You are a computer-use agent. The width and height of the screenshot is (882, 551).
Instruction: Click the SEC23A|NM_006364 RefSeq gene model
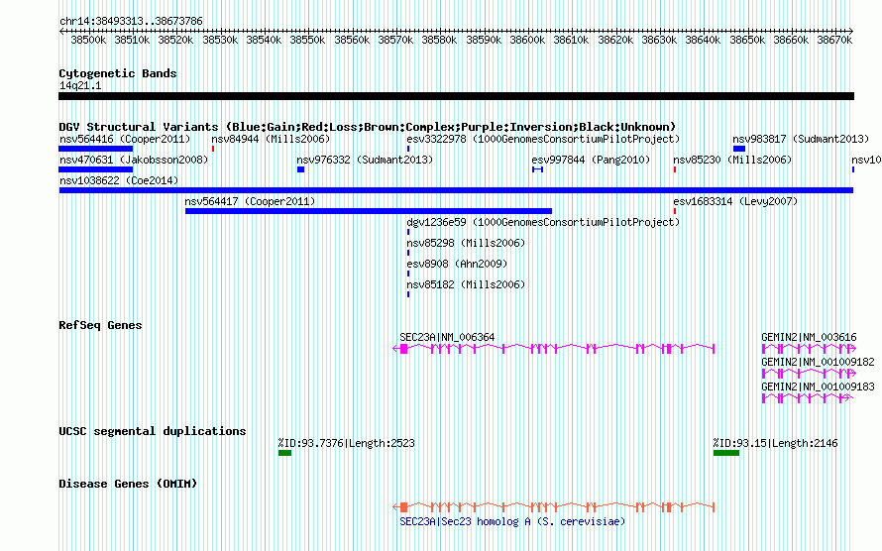coord(554,349)
